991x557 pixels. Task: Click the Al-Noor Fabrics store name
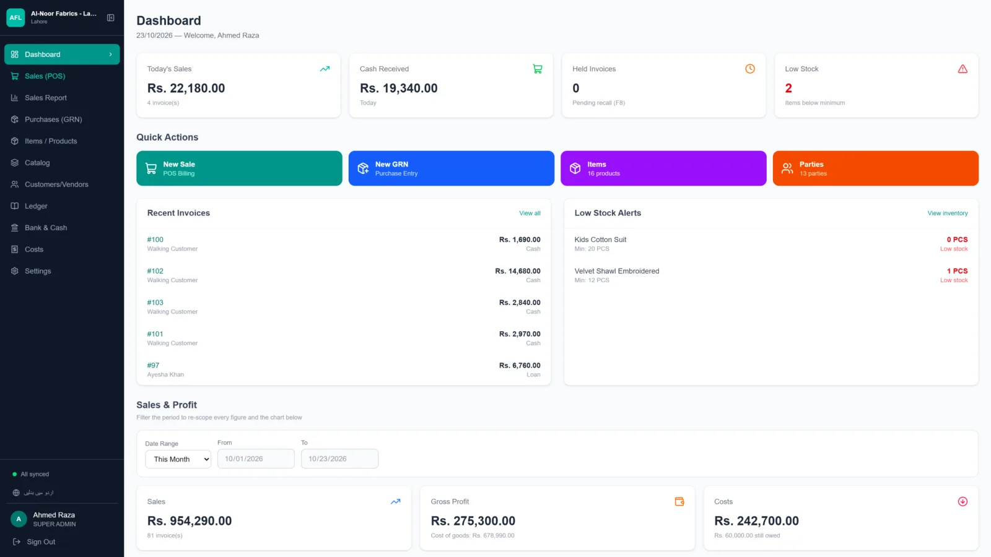click(64, 13)
